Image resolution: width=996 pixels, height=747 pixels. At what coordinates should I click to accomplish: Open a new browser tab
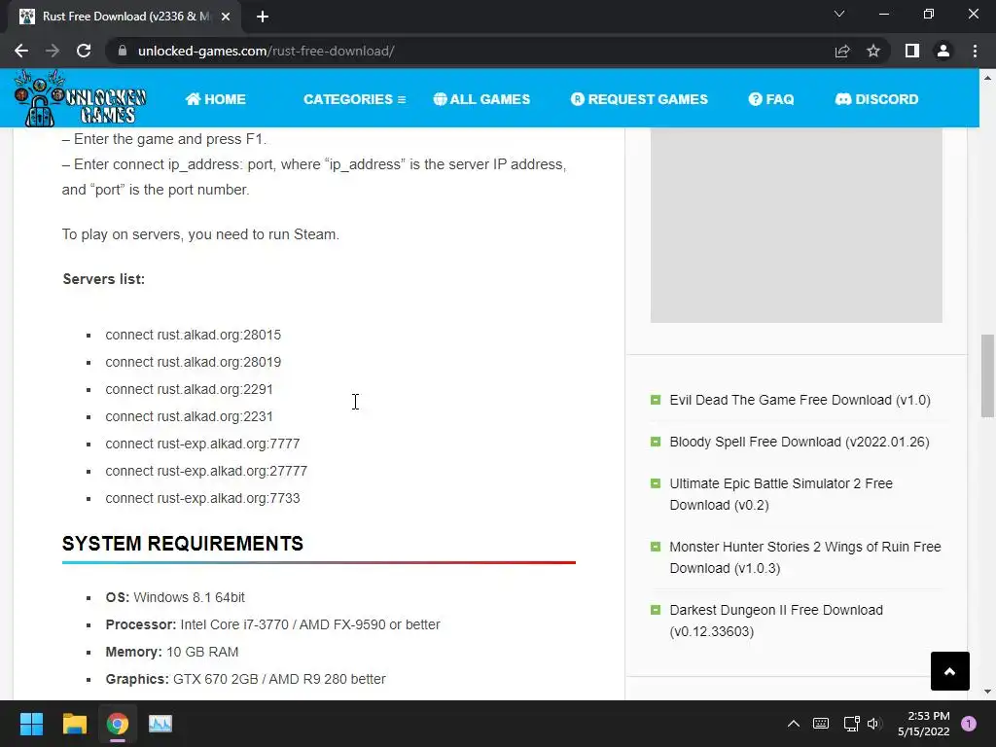click(x=263, y=17)
